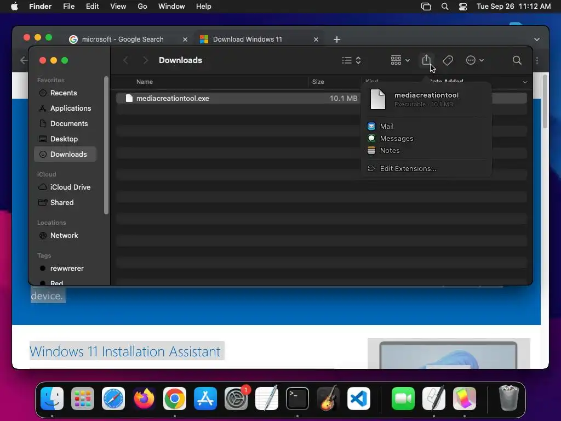Close the Download Windows 11 tab
Viewport: 561px width, 421px height.
(316, 39)
